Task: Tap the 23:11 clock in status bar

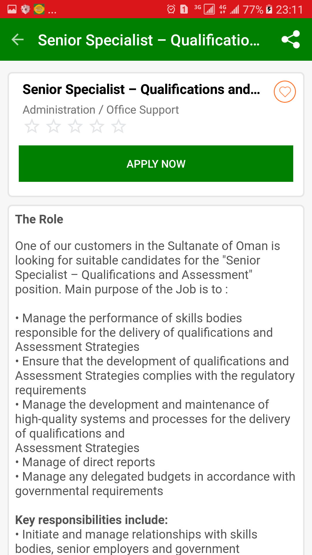Action: click(289, 10)
